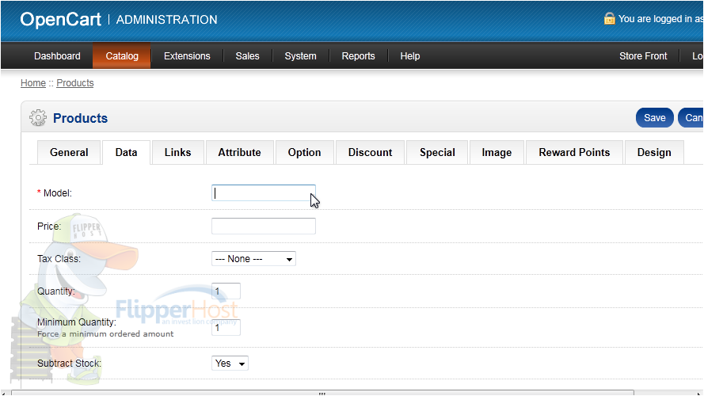Switch to the Discount tab
Screen dimensions: 704x396
click(370, 153)
